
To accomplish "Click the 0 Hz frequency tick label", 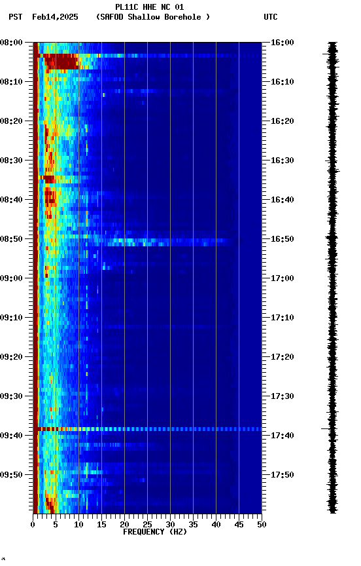I will click(33, 525).
